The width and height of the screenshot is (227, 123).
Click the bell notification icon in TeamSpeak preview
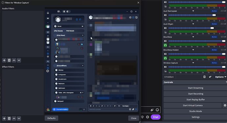48,13
